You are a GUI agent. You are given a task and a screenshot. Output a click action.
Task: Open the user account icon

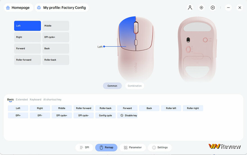[190, 8]
